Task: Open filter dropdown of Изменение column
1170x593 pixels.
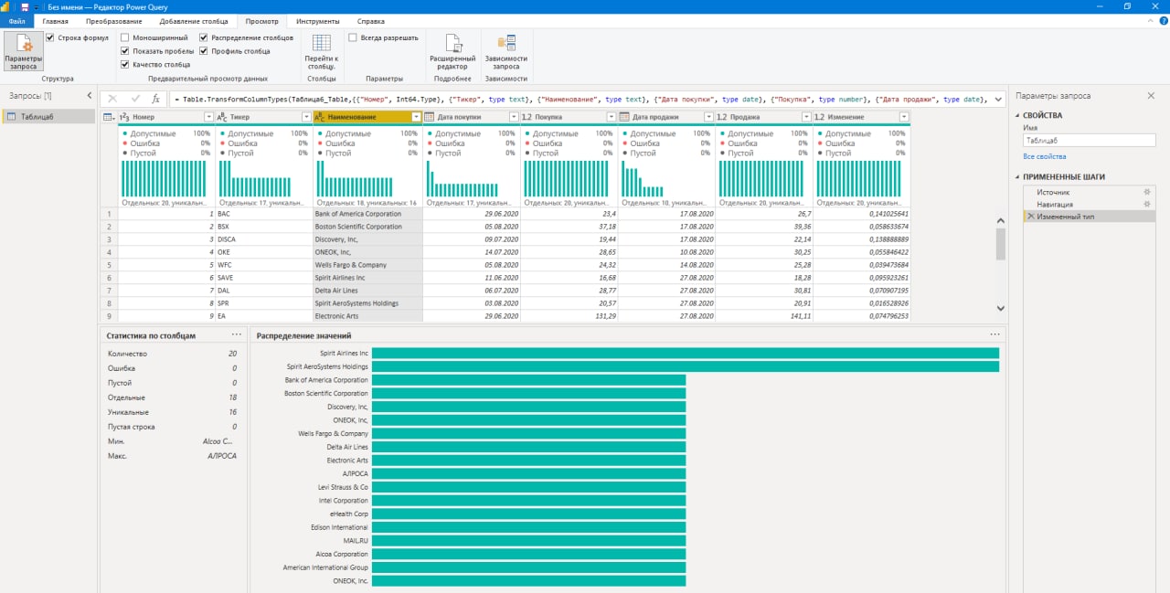Action: 904,117
